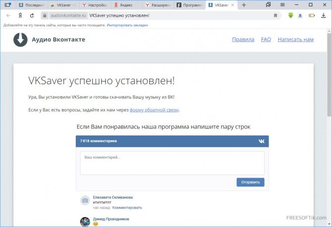332x227 pixels.
Task: Open the green VKSaver extension icon
Action: pos(291,15)
